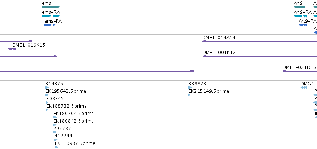Open the EK110937.5prime EST label
Viewport: 317px width, 149px height.
75,143
